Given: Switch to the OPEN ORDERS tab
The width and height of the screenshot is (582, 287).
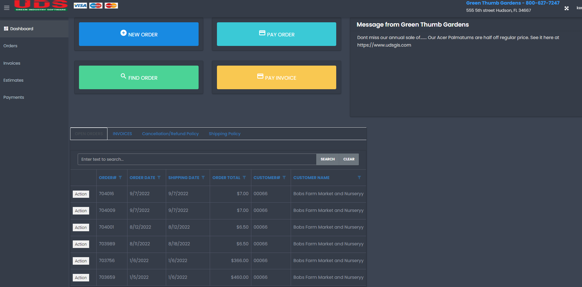Looking at the screenshot, I should point(89,134).
